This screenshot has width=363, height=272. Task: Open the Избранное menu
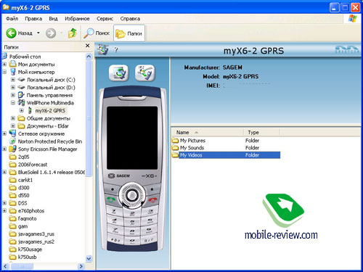(x=77, y=19)
